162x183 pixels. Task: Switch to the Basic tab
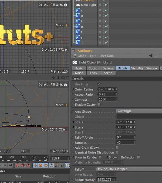[79, 68]
